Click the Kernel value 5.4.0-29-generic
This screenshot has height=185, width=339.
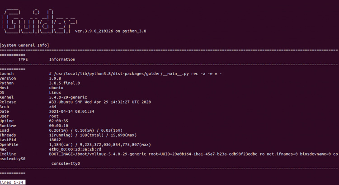tap(69, 97)
